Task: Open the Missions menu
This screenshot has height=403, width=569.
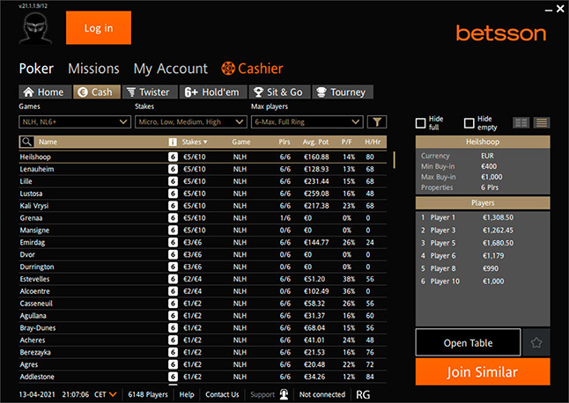Action: point(93,69)
